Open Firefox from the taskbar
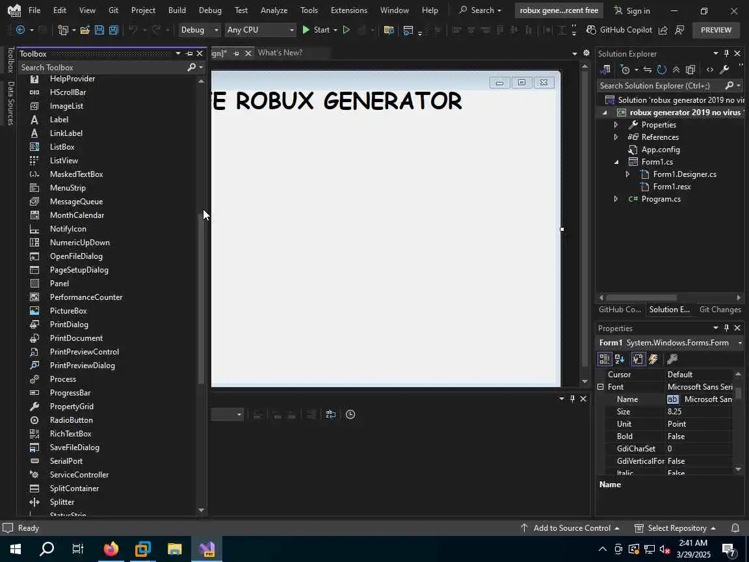 click(111, 548)
